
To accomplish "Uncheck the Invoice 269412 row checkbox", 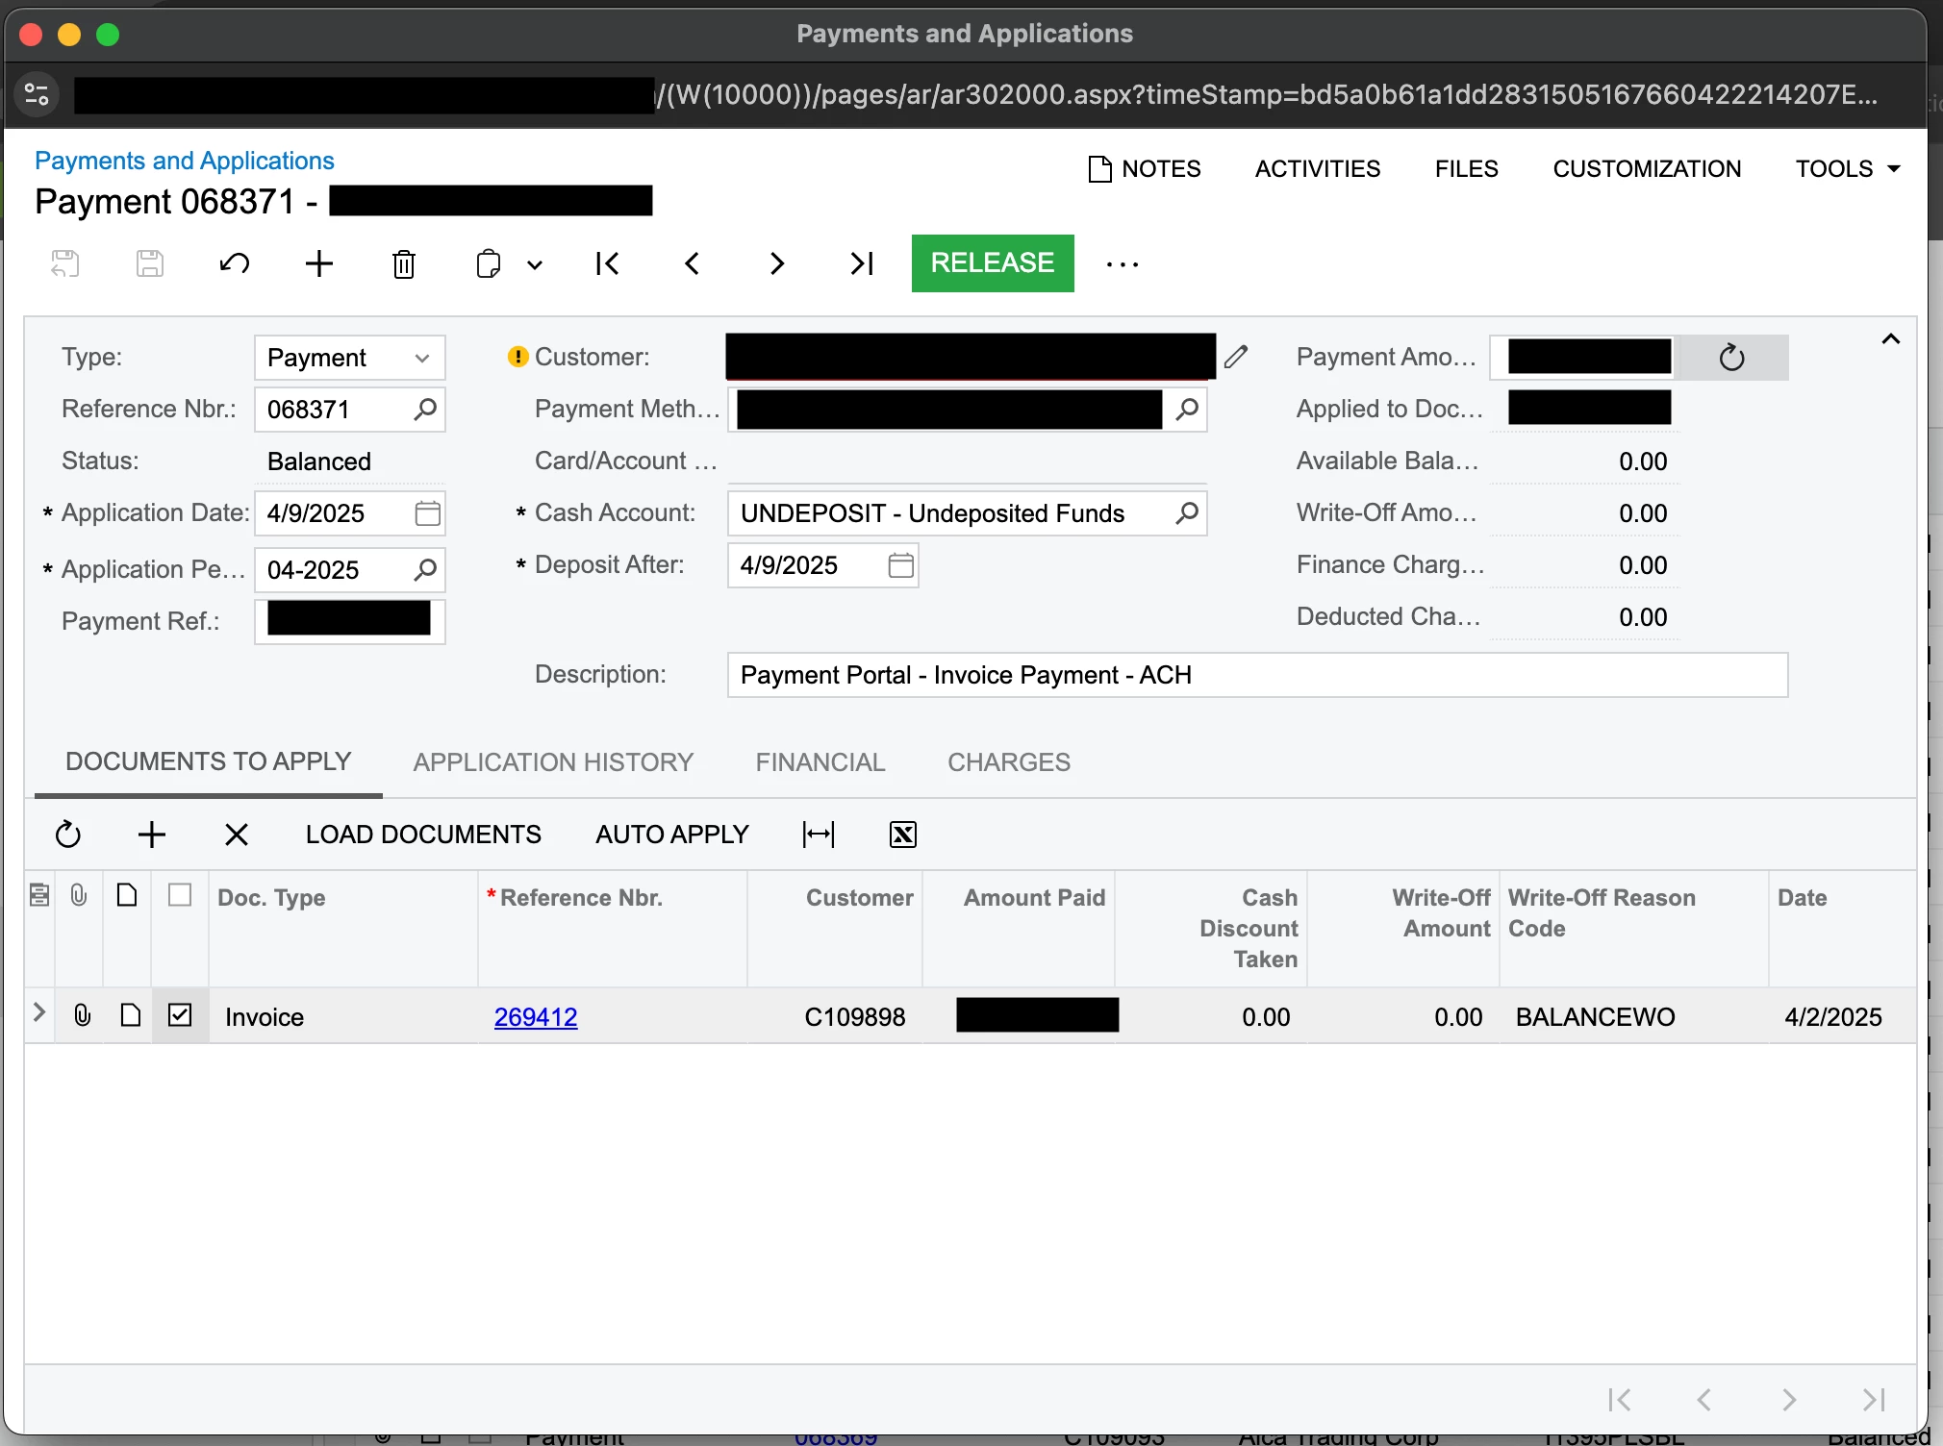I will [x=180, y=1015].
